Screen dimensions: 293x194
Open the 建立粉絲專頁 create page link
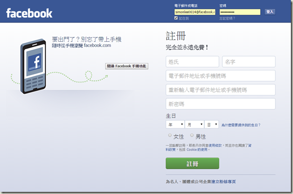224,181
